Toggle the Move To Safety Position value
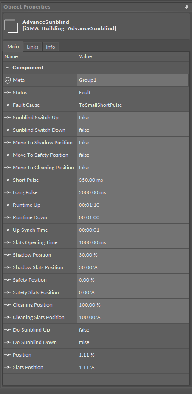Viewport: 192px width, 394px height. 133,155
